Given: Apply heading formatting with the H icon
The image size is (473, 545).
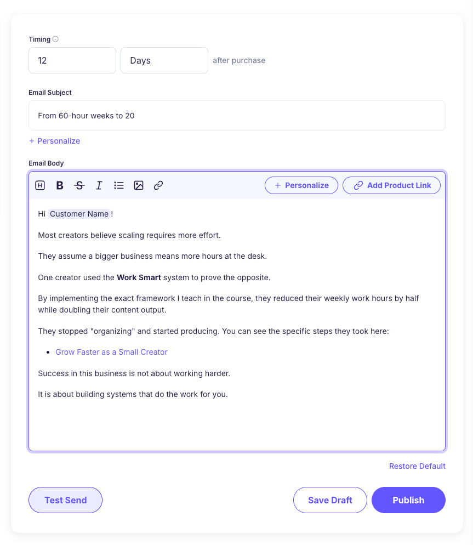Looking at the screenshot, I should click(x=39, y=185).
